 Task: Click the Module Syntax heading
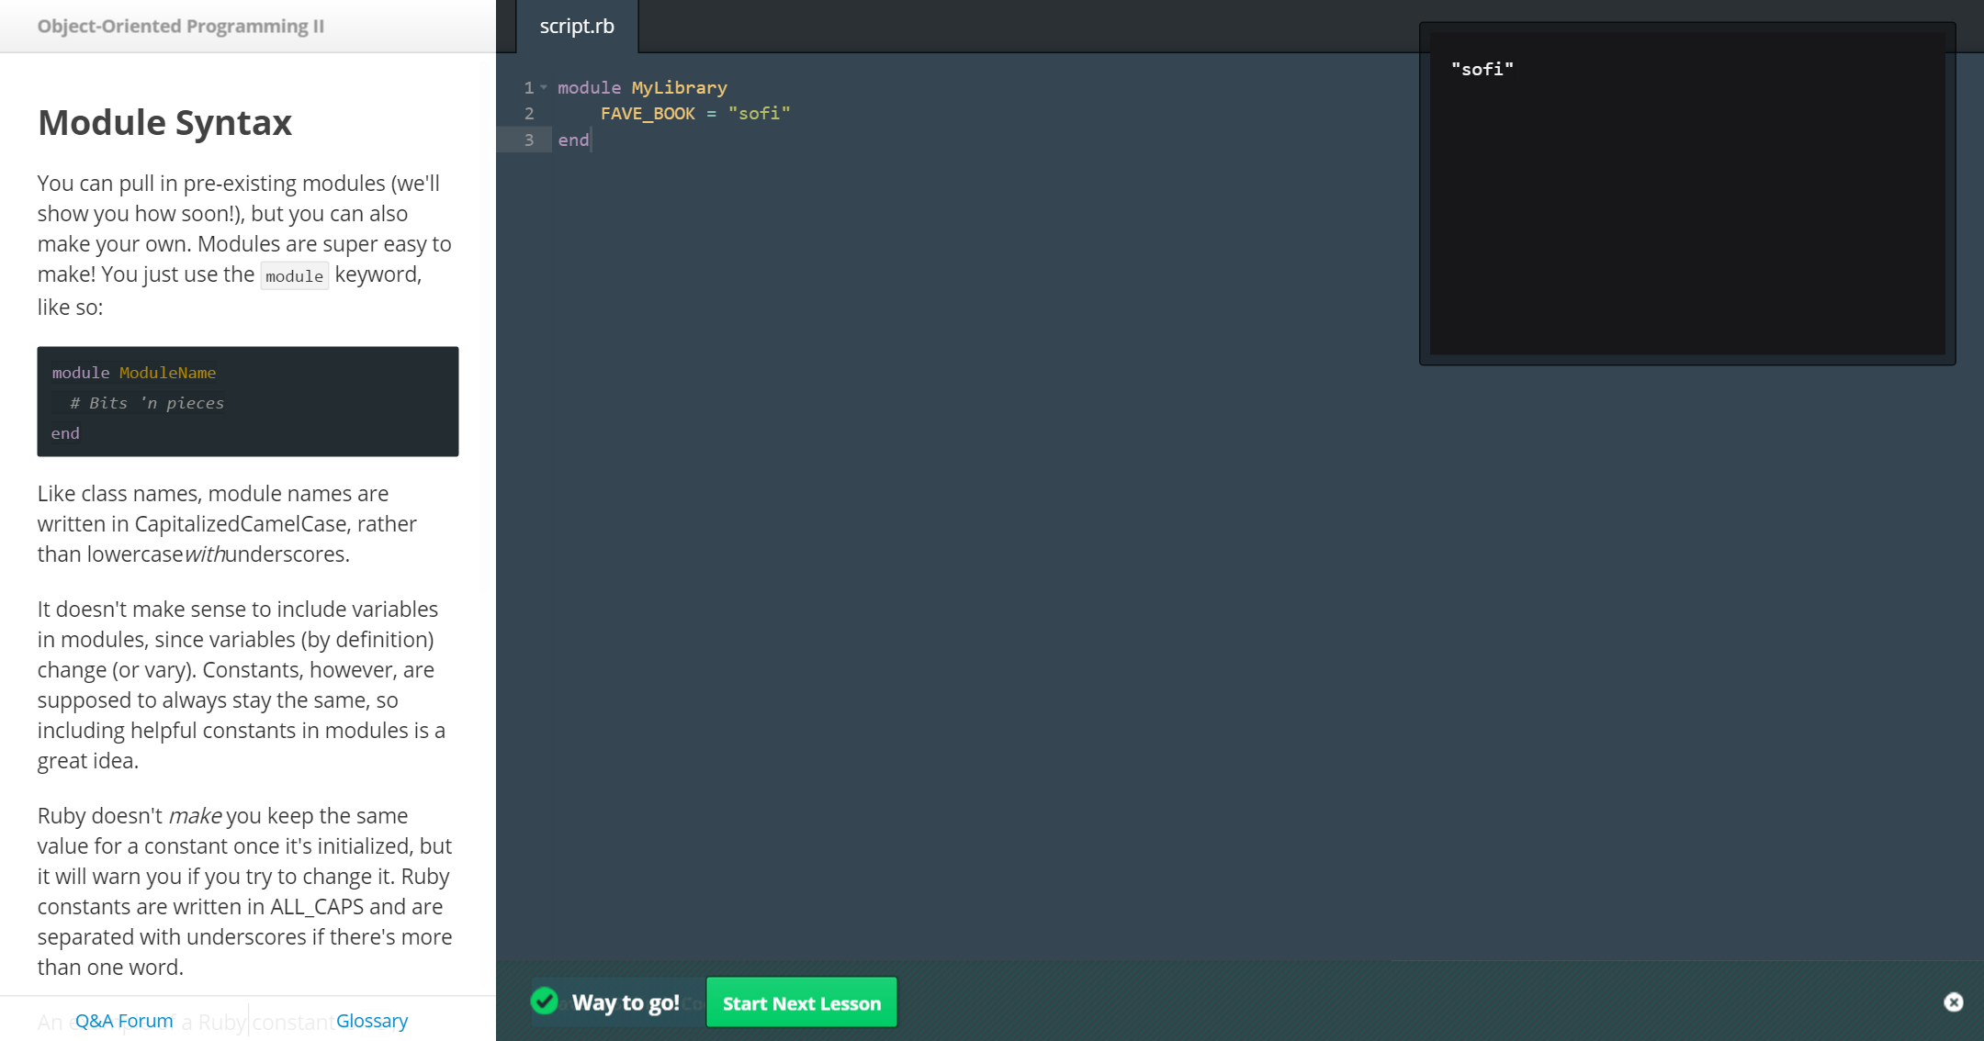(164, 122)
